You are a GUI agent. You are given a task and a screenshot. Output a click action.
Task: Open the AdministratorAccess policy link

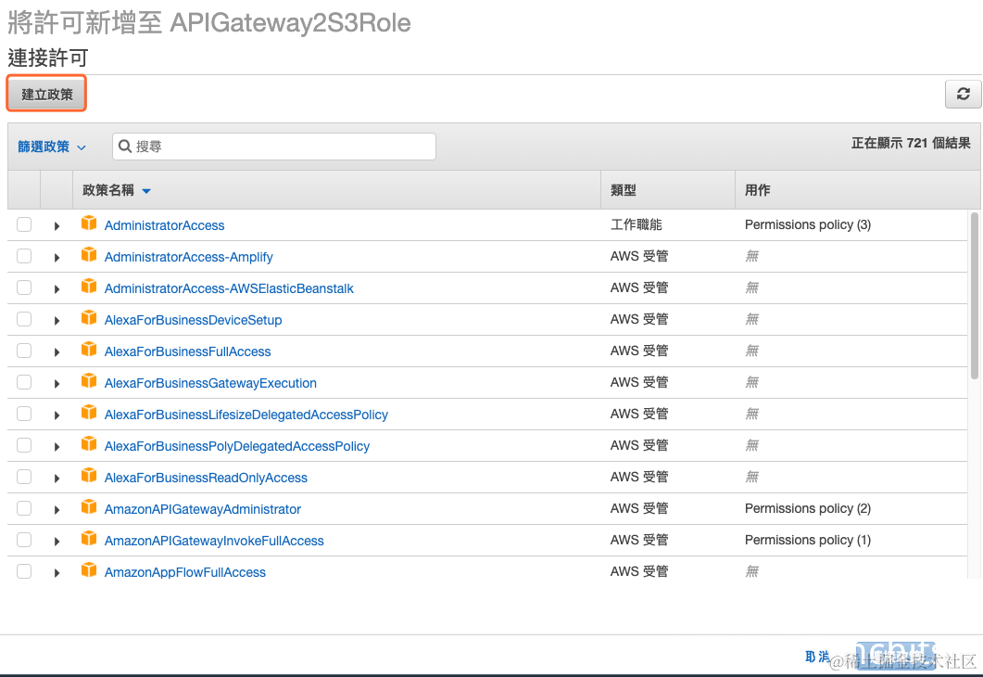coord(164,225)
